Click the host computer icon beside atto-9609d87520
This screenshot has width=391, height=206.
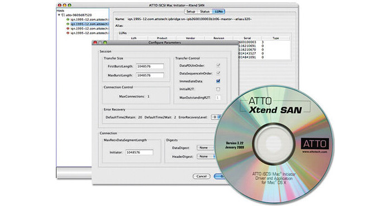[x=63, y=15]
